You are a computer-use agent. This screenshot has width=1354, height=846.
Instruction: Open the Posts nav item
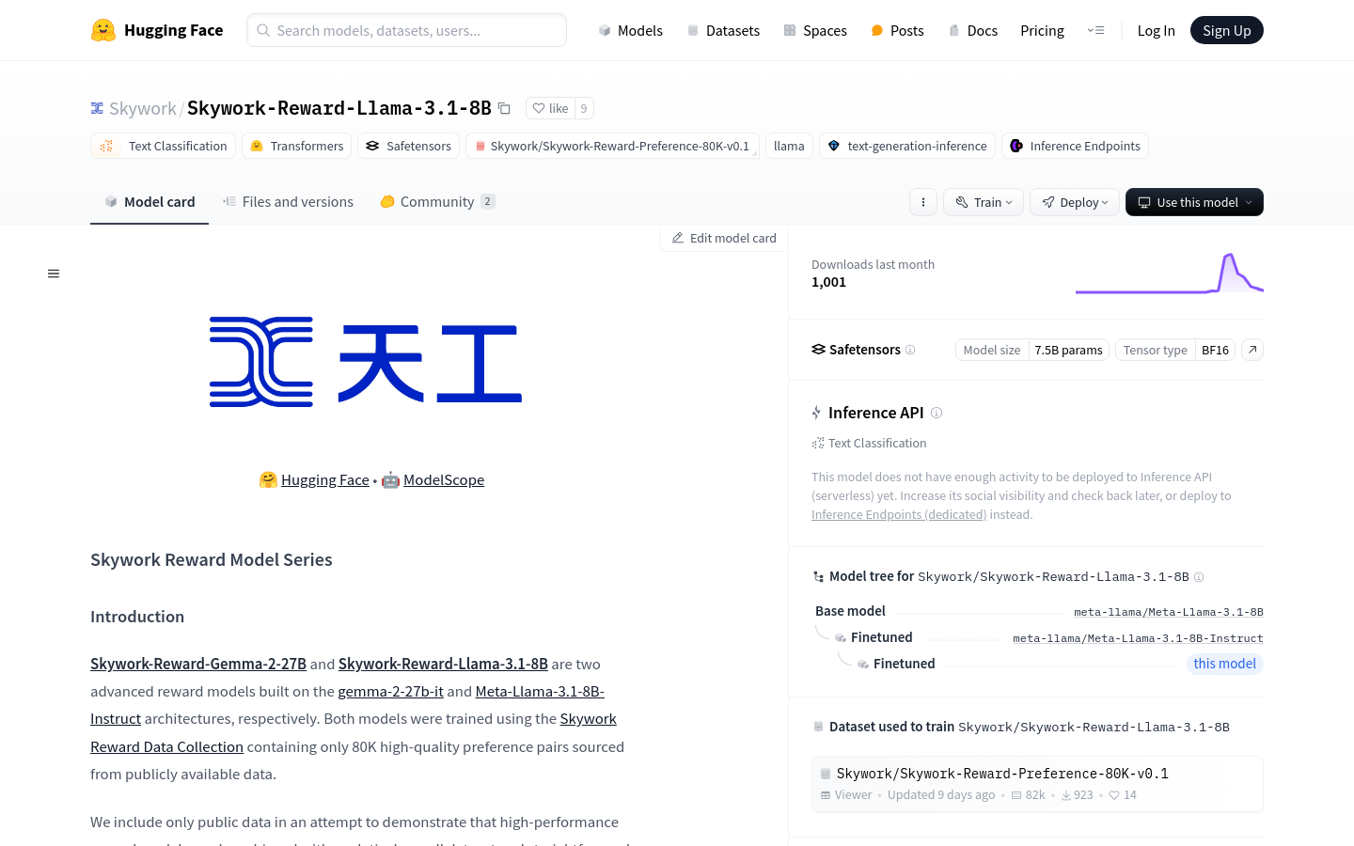[x=897, y=30]
